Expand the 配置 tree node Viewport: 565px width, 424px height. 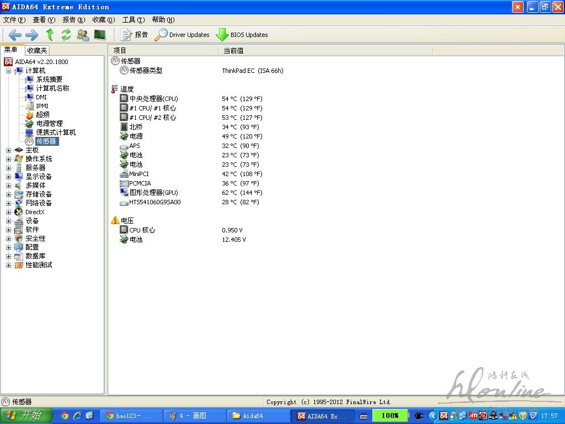(x=9, y=247)
